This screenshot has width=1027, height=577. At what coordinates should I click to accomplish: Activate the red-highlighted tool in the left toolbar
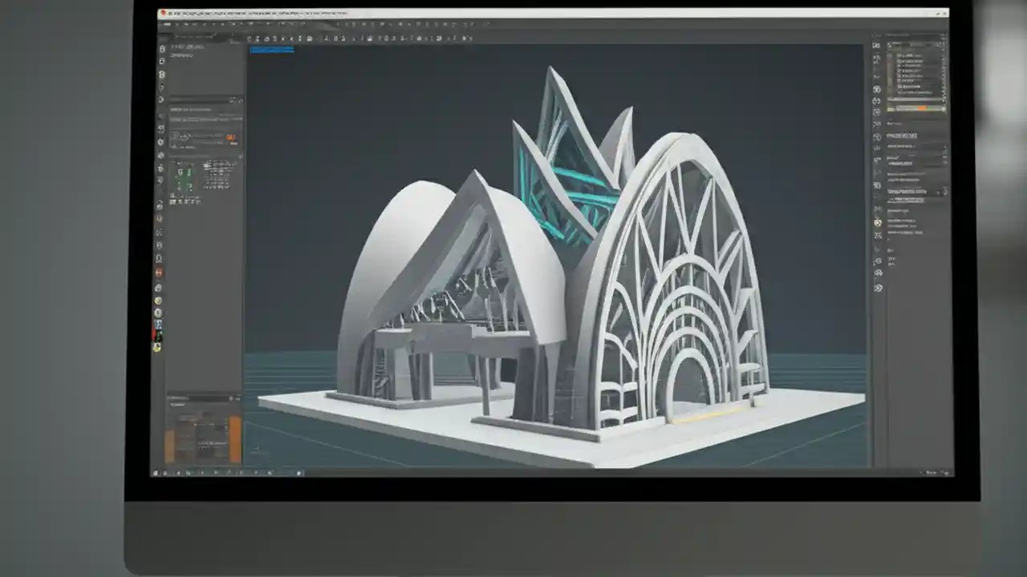[x=159, y=330]
